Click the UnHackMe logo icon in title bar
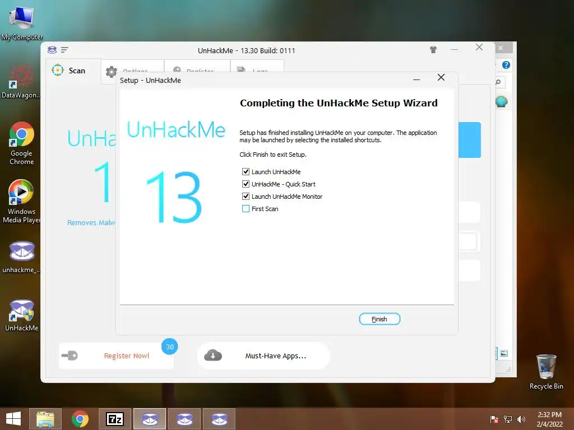 point(52,50)
